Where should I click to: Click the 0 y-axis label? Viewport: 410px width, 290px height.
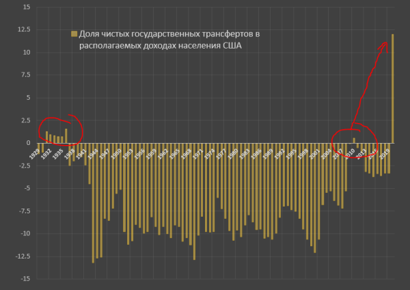pos(28,143)
